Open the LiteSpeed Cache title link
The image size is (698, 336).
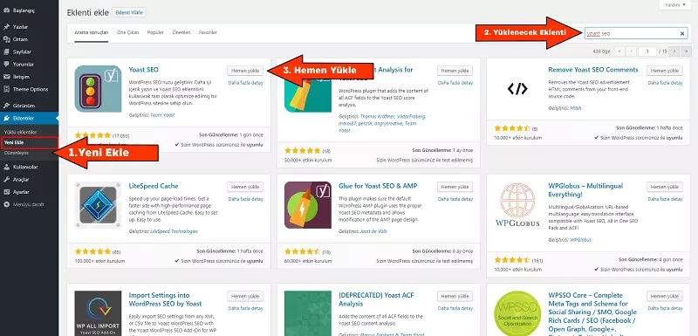154,186
